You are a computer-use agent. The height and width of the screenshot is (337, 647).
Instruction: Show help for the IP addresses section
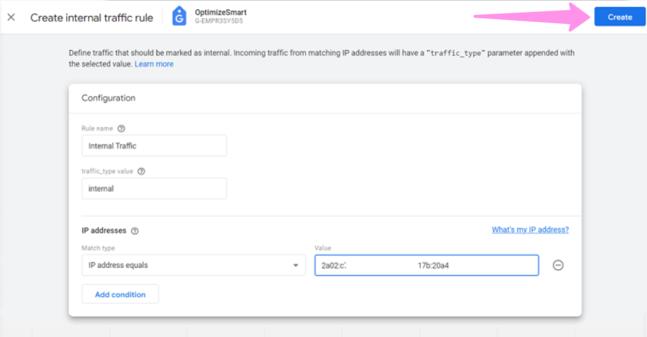click(135, 231)
